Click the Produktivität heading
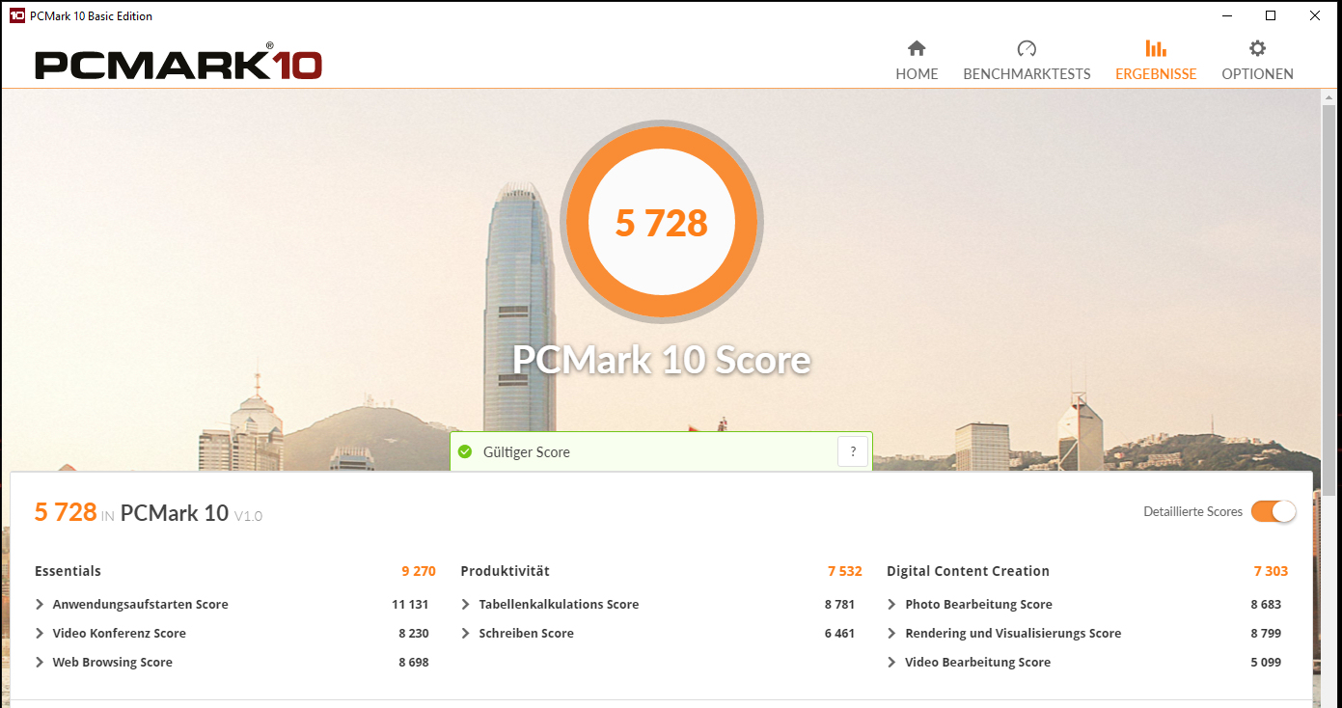 [x=506, y=571]
